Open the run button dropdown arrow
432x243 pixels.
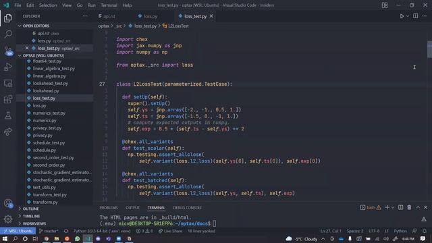click(x=408, y=16)
